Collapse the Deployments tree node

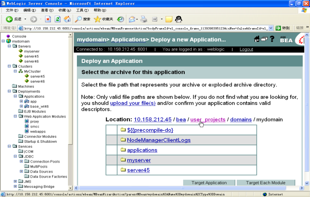[9, 91]
